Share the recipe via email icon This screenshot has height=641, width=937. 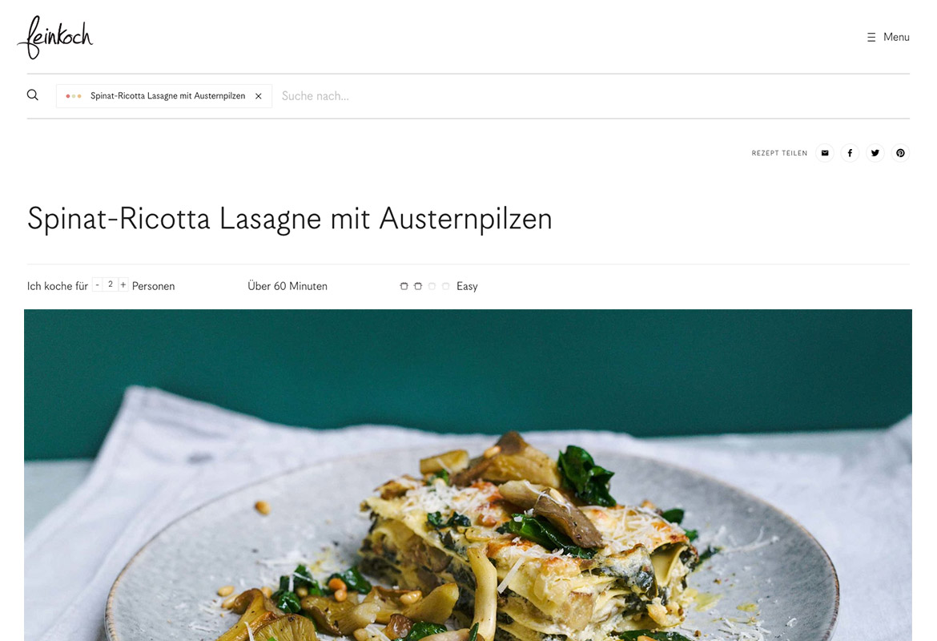[825, 153]
